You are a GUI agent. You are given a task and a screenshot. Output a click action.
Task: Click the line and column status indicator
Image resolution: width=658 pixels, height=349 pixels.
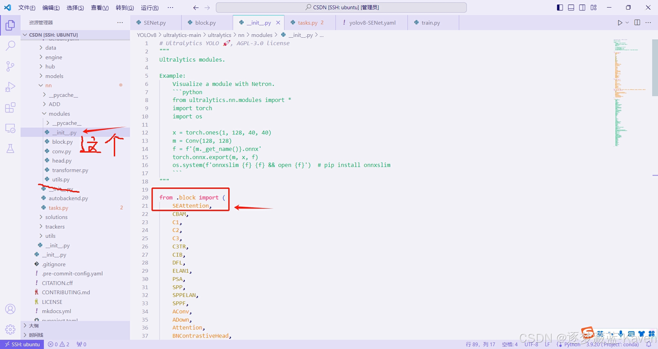pos(480,344)
